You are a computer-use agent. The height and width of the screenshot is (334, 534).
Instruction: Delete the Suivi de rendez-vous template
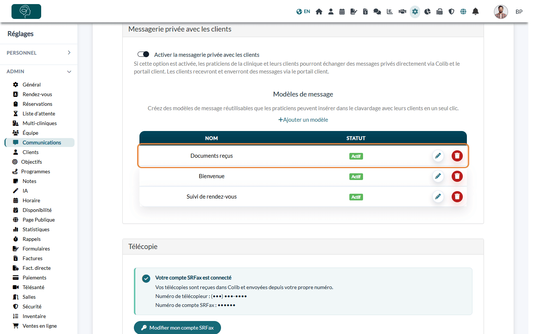coord(457,197)
